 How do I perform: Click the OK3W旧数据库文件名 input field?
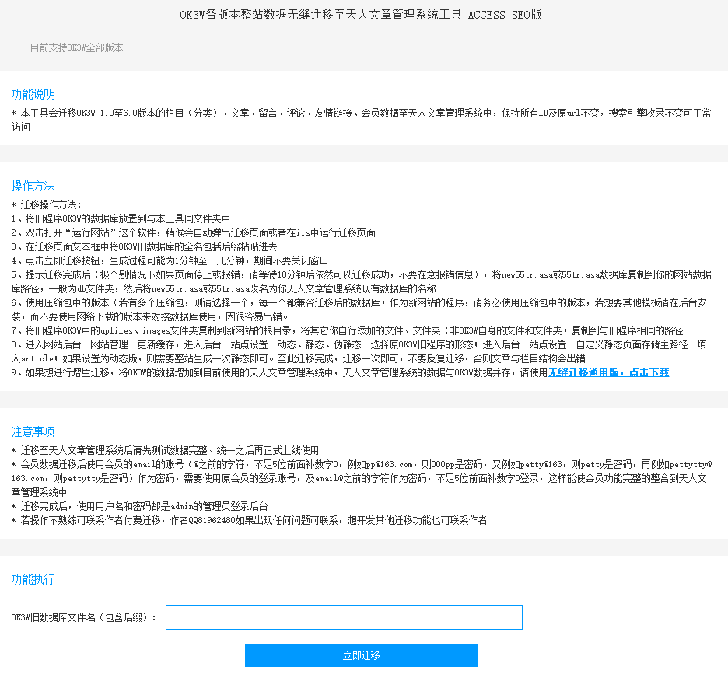(x=344, y=617)
